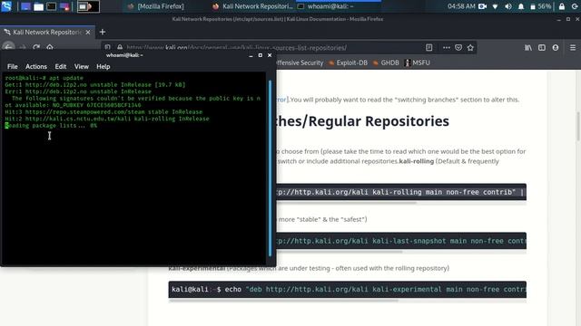Screen dimensions: 581x326
Task: Launch the terminal emulator from the panel
Action: tap(51, 6)
